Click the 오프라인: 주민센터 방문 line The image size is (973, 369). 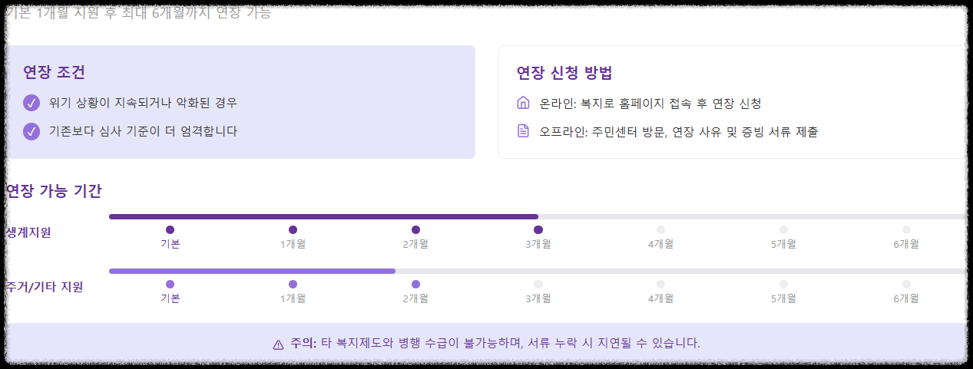[679, 131]
